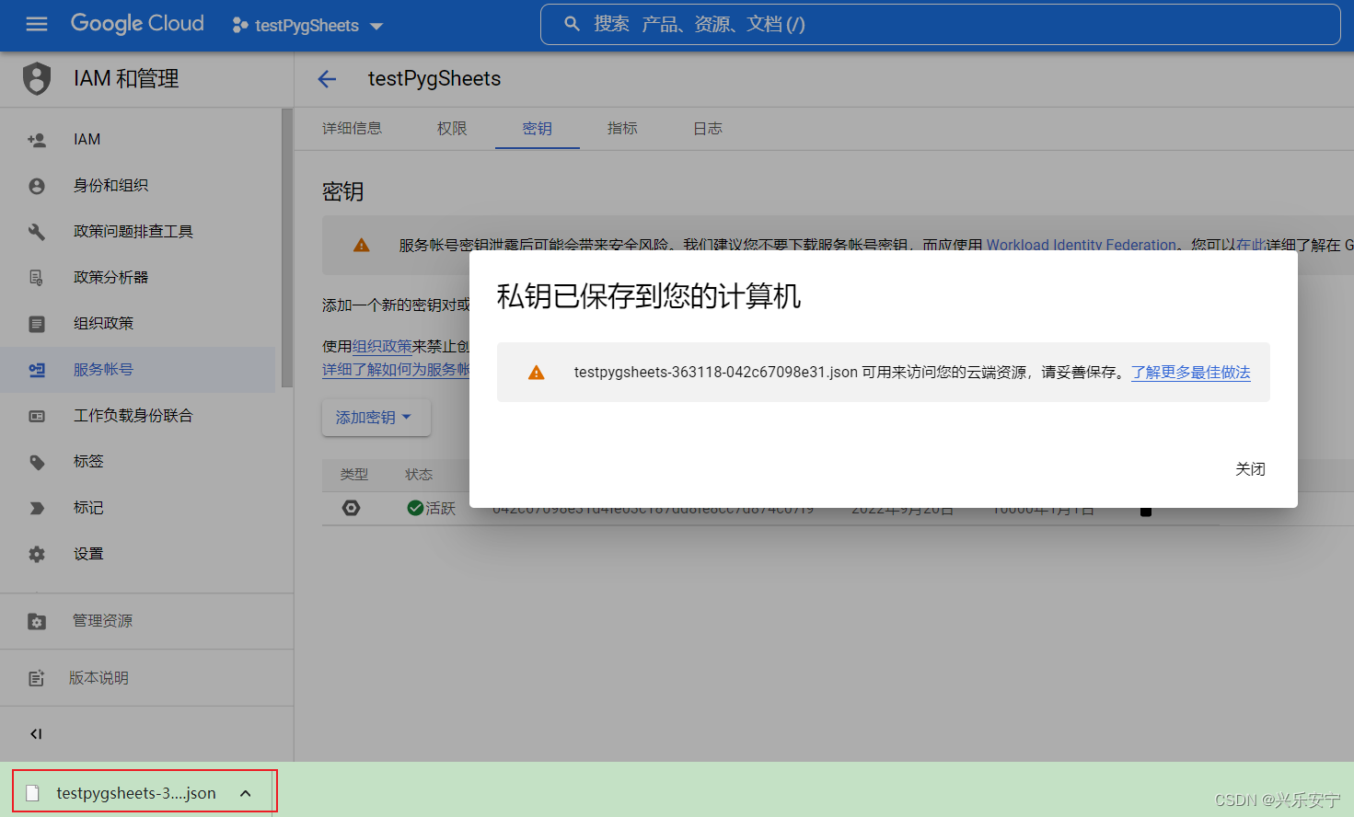Open the 指标 tab
1354x817 pixels.
(x=622, y=129)
